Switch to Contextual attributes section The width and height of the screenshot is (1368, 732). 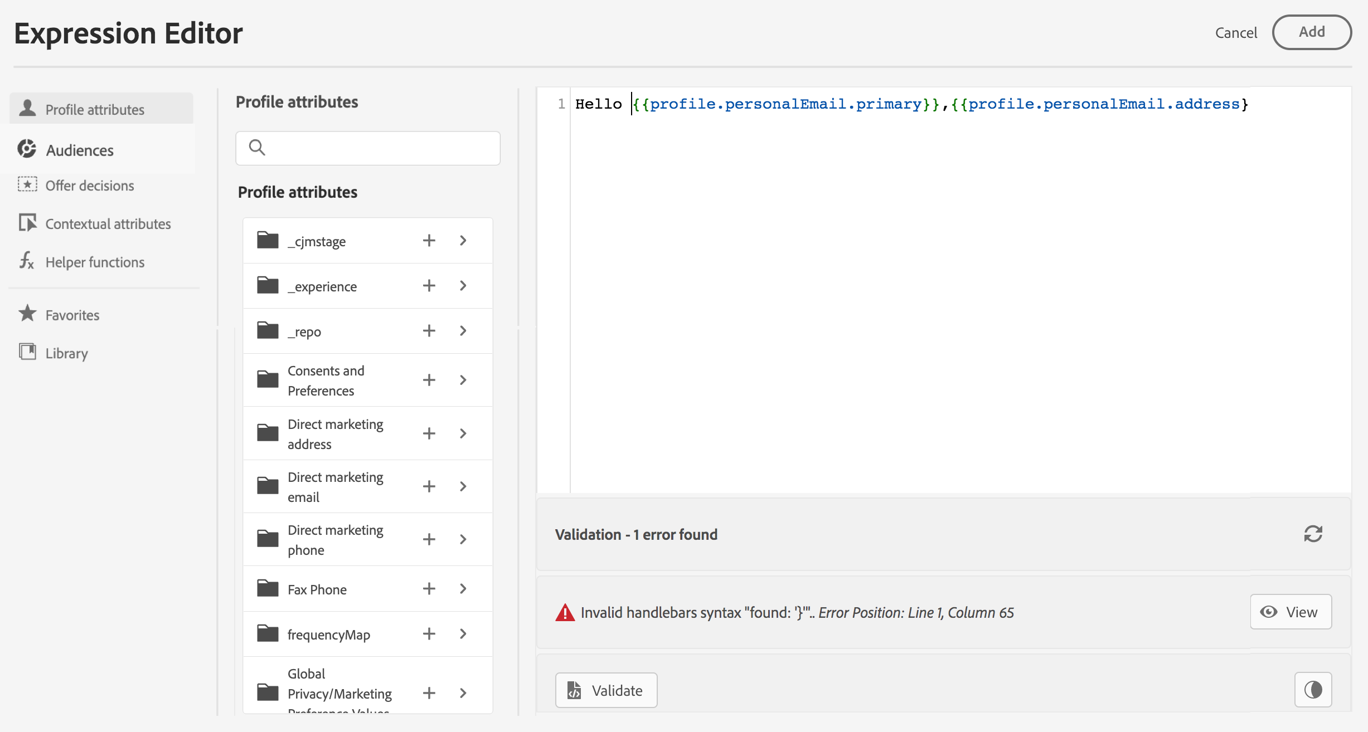(x=108, y=223)
